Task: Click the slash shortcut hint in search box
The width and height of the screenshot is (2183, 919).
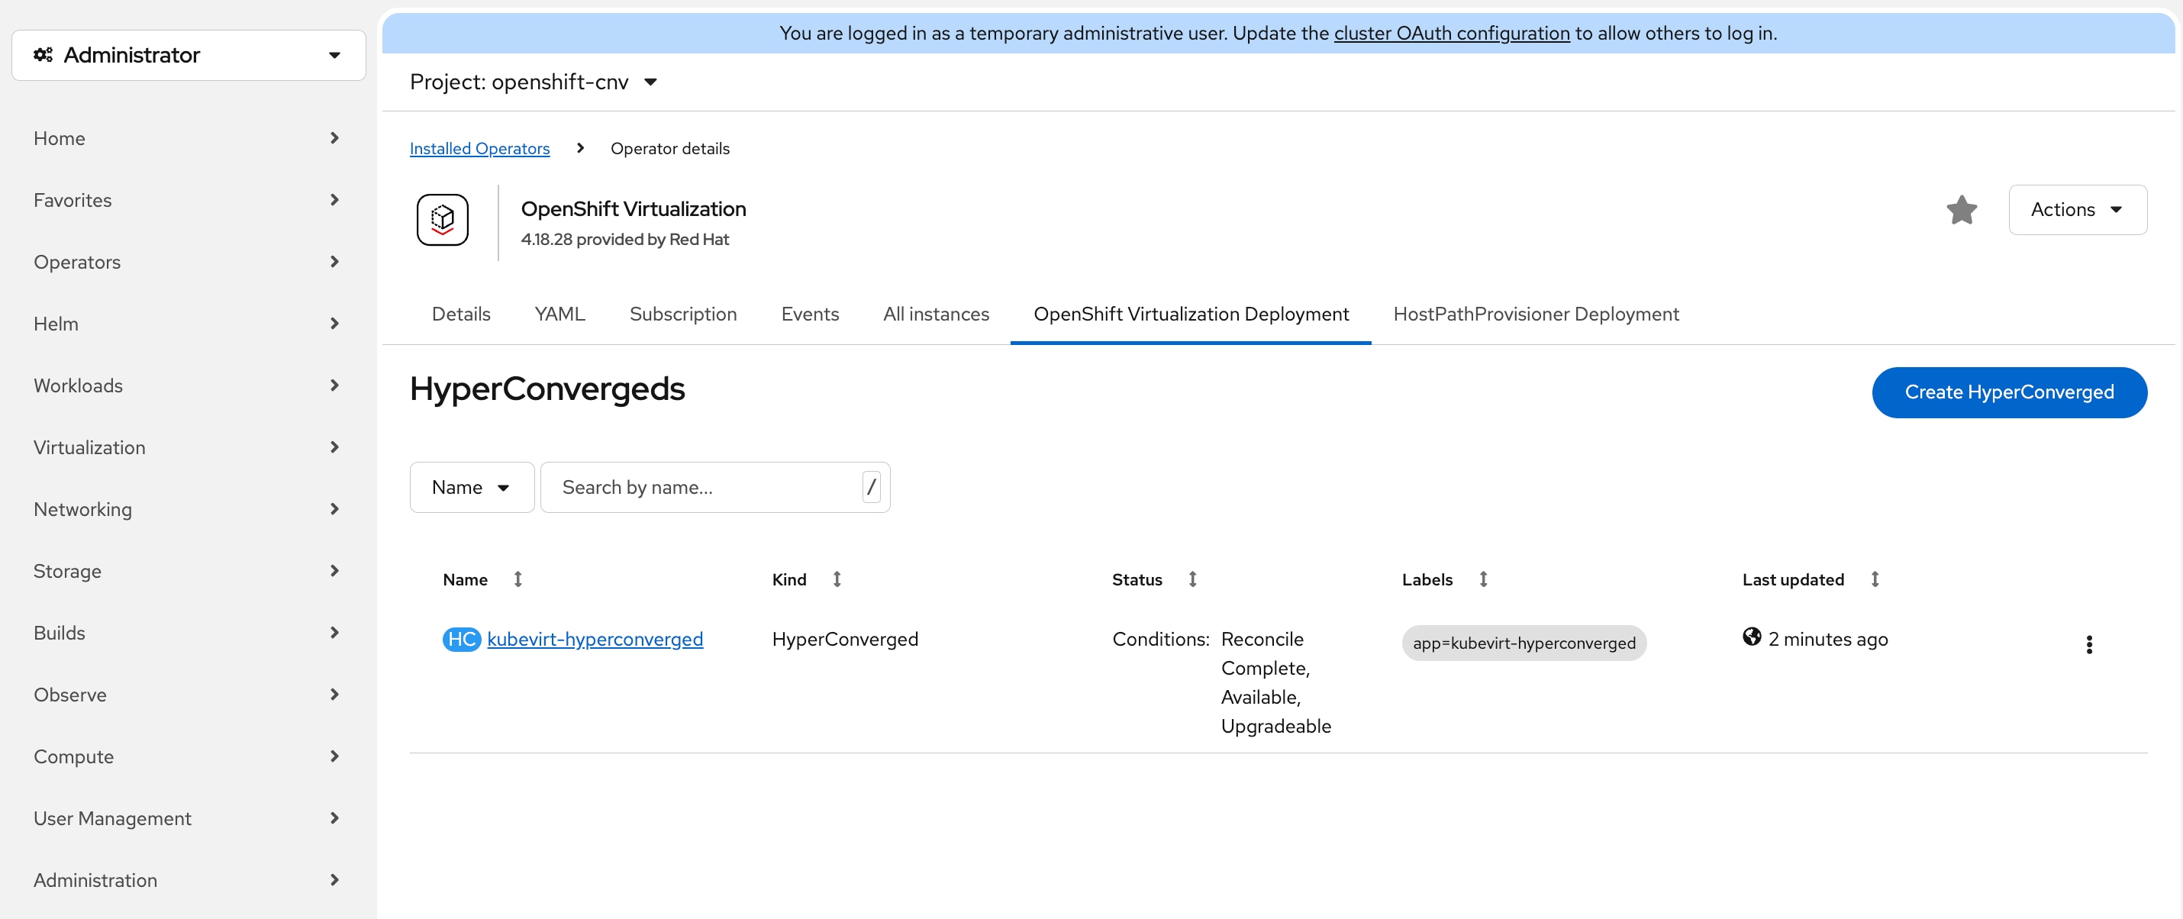Action: coord(871,488)
